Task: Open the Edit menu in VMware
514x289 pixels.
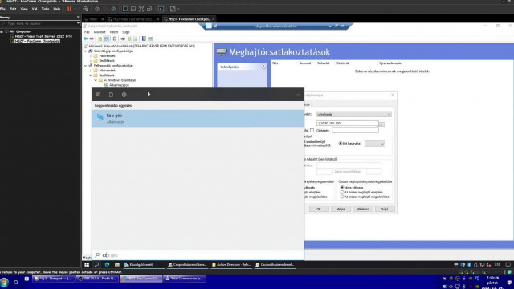Action: click(13, 9)
